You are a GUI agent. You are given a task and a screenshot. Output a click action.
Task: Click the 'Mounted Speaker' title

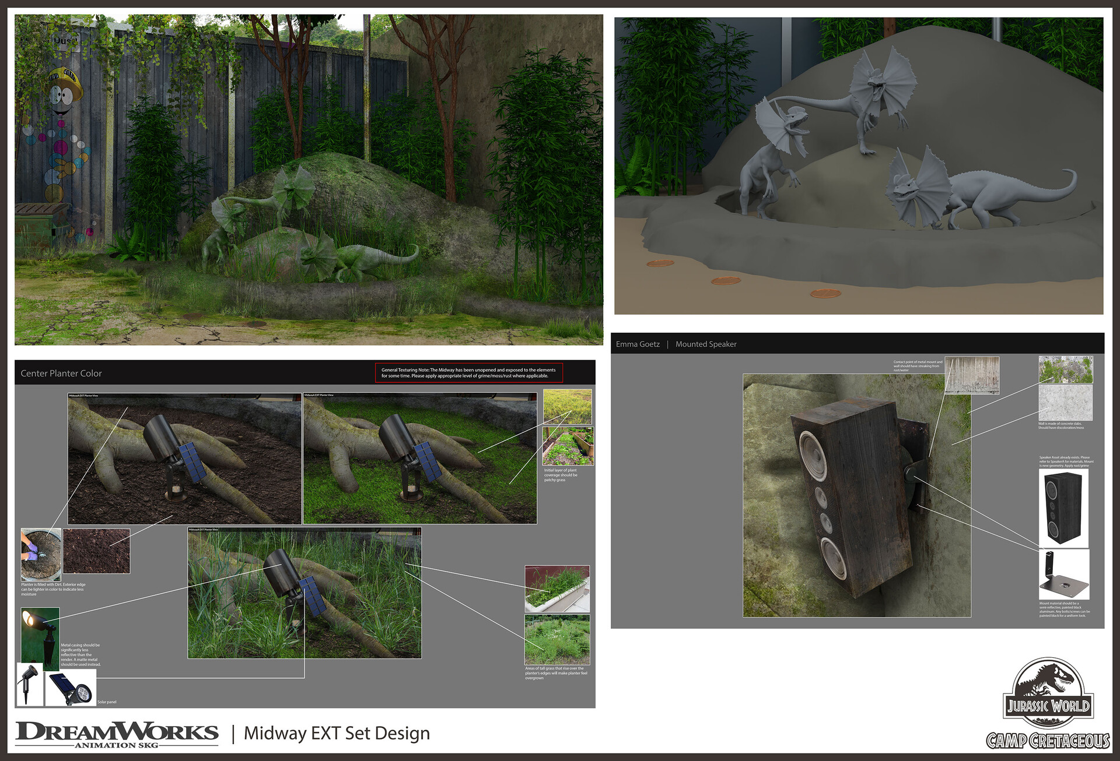point(706,344)
